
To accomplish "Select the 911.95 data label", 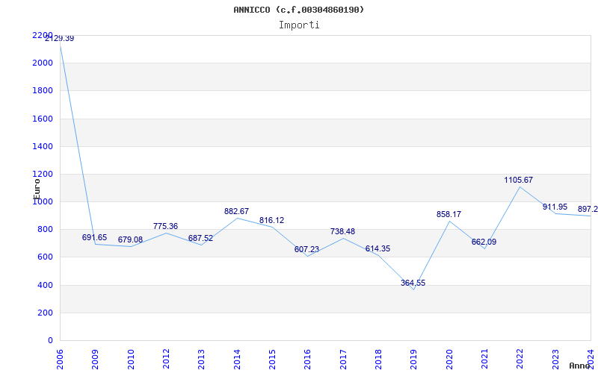I will click(x=555, y=207).
